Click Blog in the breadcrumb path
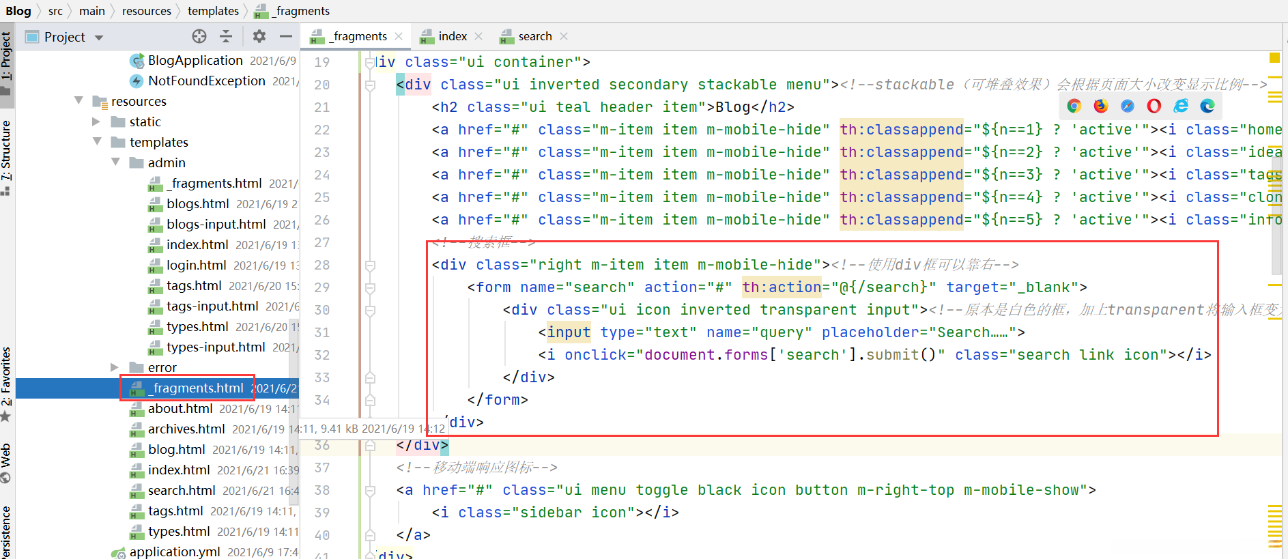 tap(18, 11)
